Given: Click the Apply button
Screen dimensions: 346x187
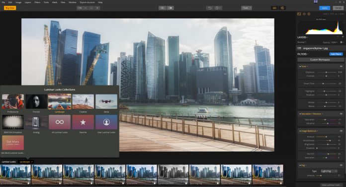Looking at the screenshot, I should click(325, 8).
